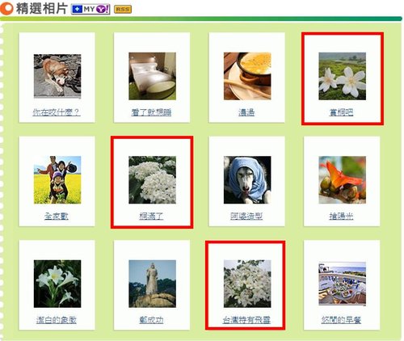Image resolution: width=404 pixels, height=341 pixels.
Task: Follow the 鄭成功 link
Action: pyautogui.click(x=151, y=320)
